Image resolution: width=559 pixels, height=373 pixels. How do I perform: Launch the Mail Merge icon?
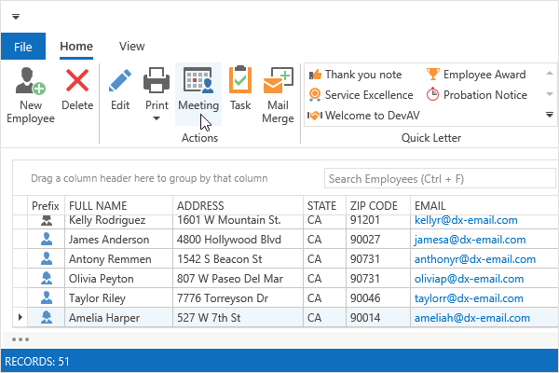(x=278, y=81)
